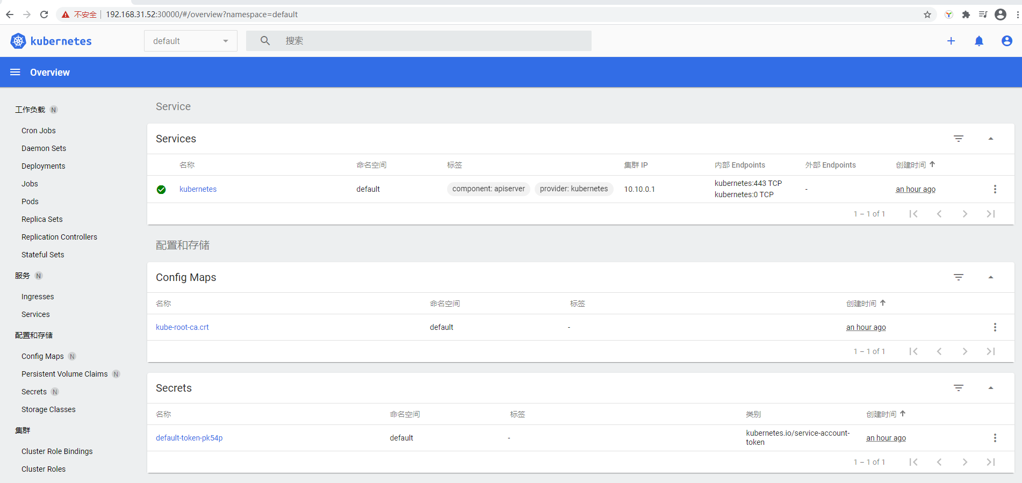Go to first page in Services table

pos(913,214)
